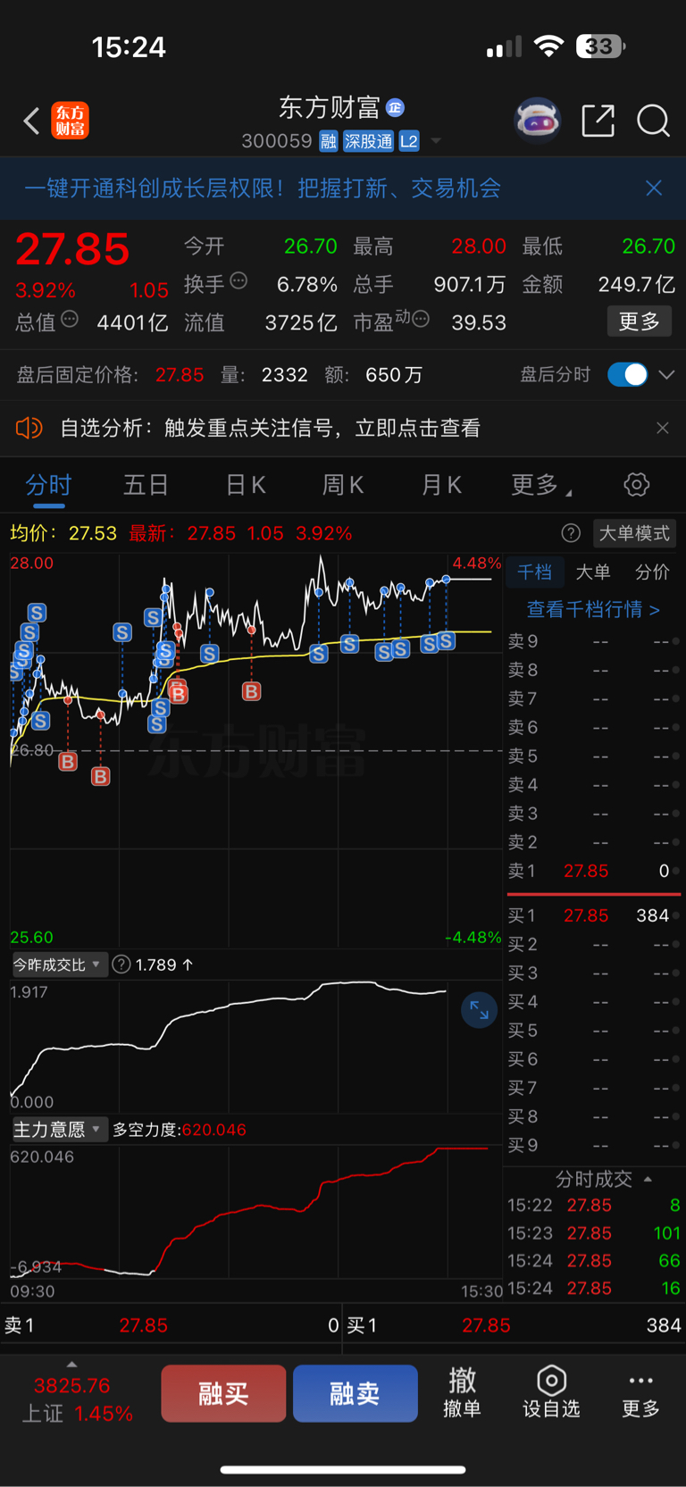
Task: Tap the 撤单 cancel order button
Action: pyautogui.click(x=462, y=1392)
